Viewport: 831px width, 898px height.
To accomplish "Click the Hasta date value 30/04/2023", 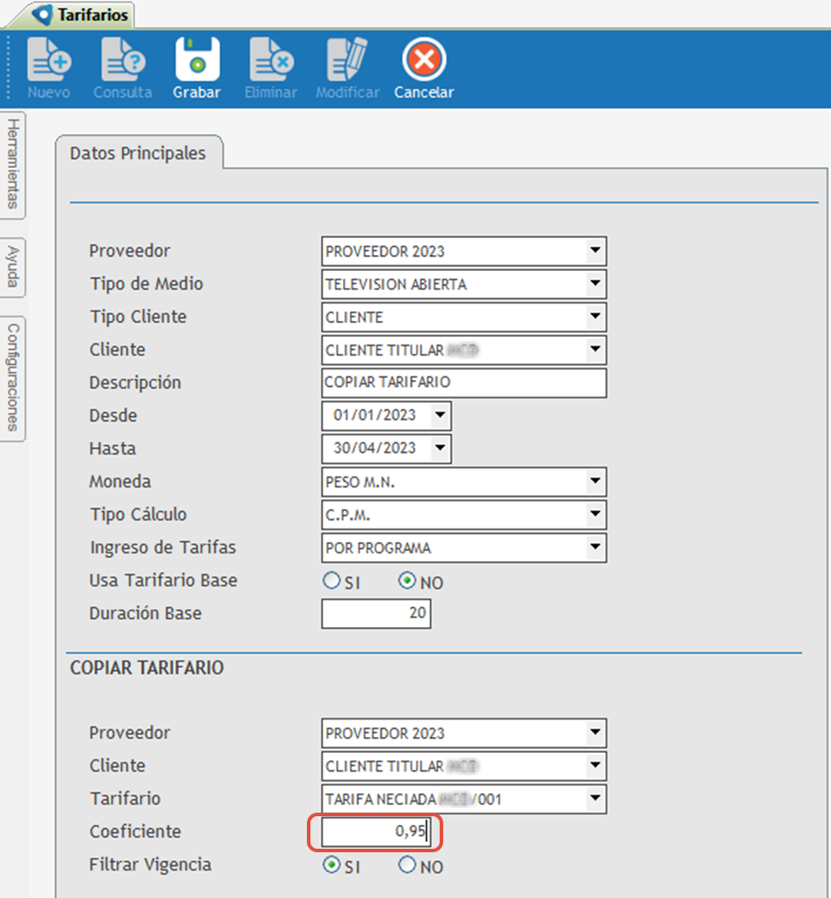I will point(375,449).
